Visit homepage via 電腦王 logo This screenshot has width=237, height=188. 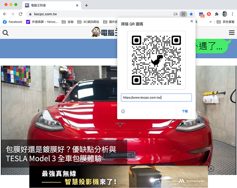click(104, 32)
